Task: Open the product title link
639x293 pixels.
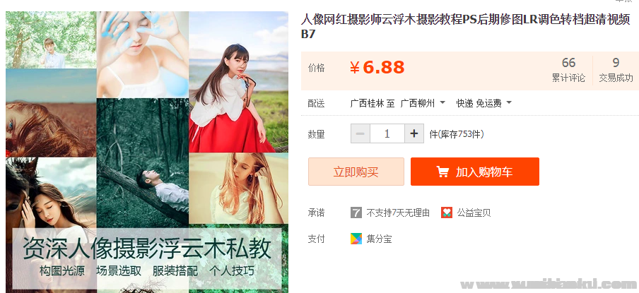Action: coord(465,26)
